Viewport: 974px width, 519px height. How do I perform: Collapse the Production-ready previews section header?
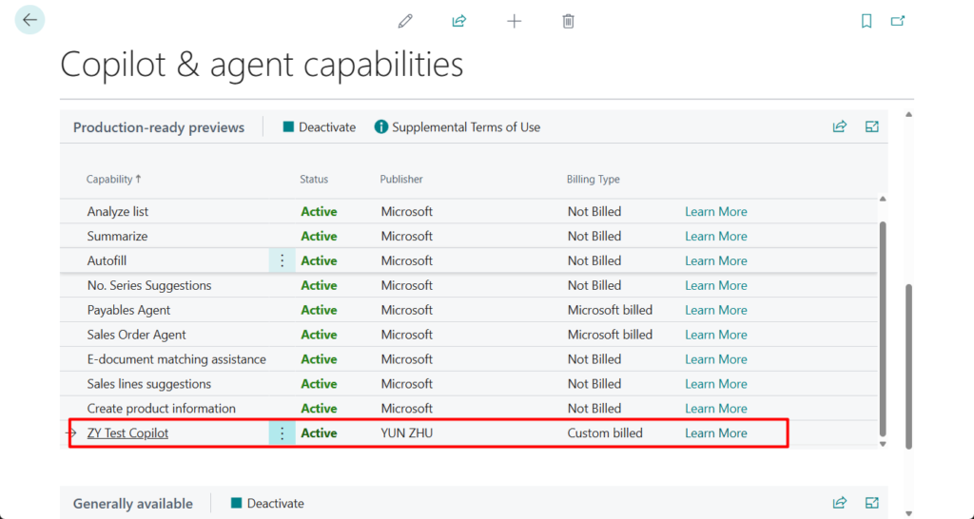159,127
